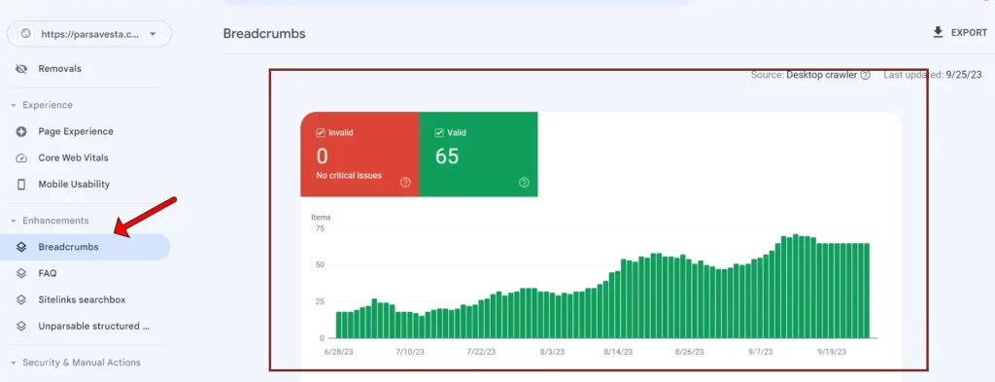The width and height of the screenshot is (995, 382).
Task: Collapse Security & Manual Actions section
Action: point(14,363)
